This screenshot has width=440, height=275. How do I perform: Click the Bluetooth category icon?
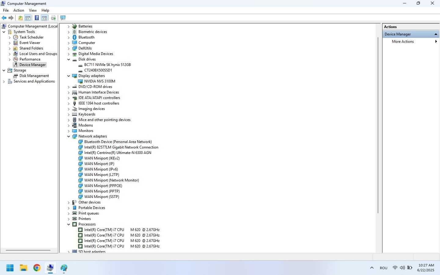(74, 37)
